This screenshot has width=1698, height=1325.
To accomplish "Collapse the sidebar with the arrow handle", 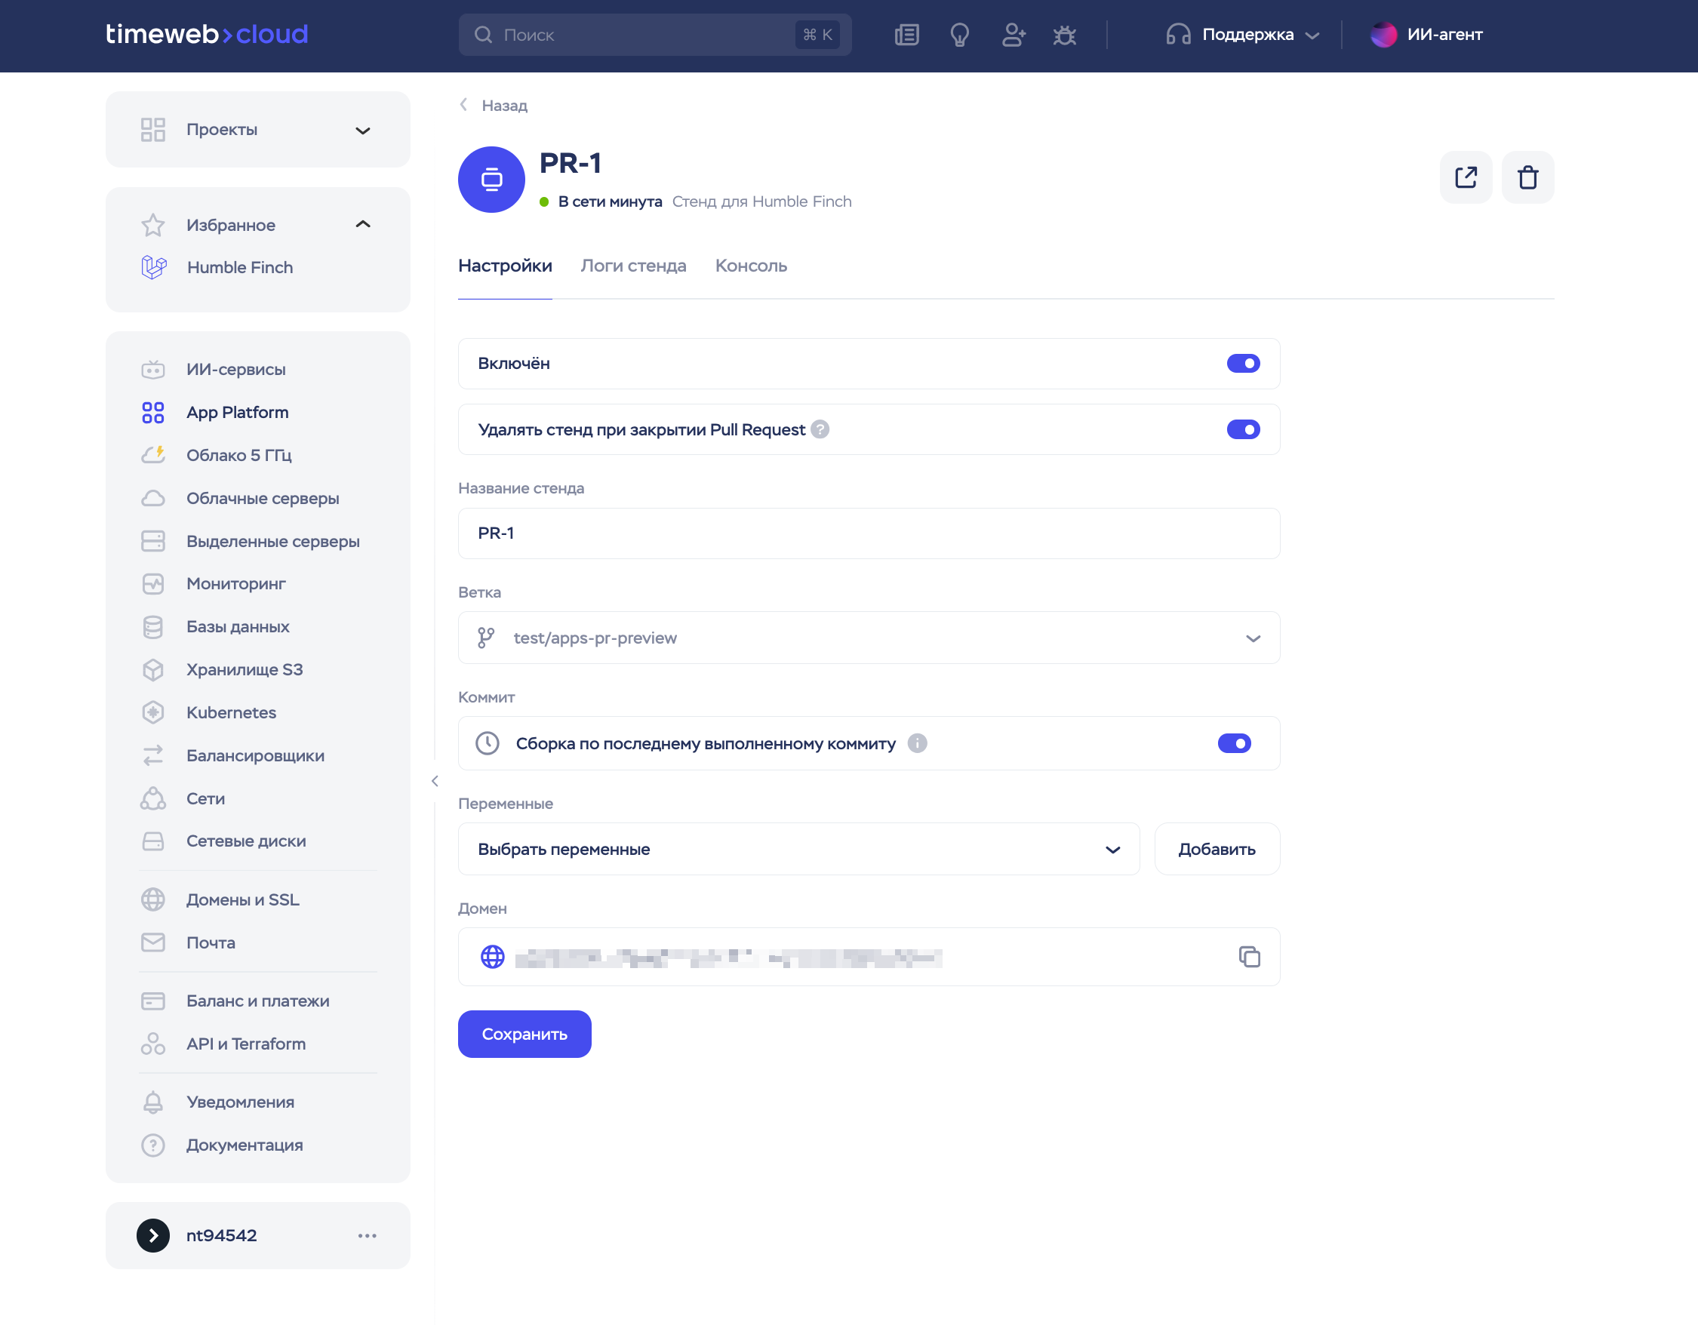I will (435, 781).
